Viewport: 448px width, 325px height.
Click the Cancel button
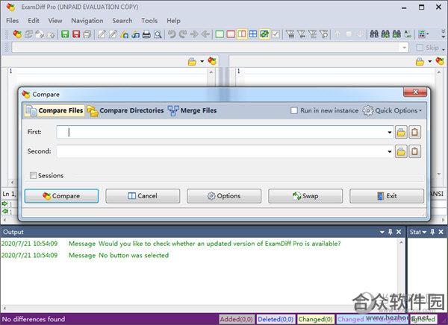click(x=143, y=196)
